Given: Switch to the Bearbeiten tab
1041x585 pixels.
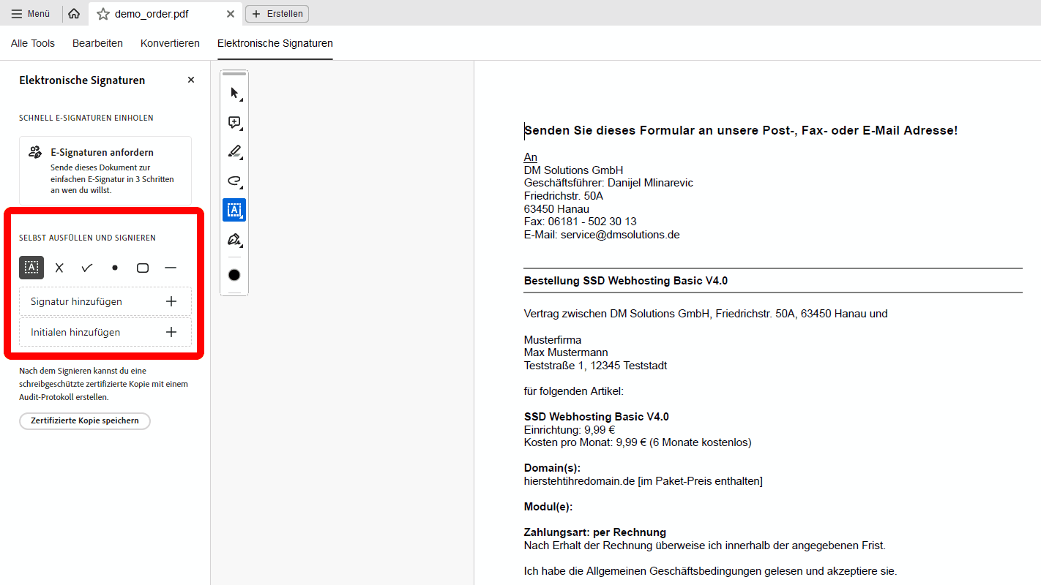Looking at the screenshot, I should pos(97,43).
